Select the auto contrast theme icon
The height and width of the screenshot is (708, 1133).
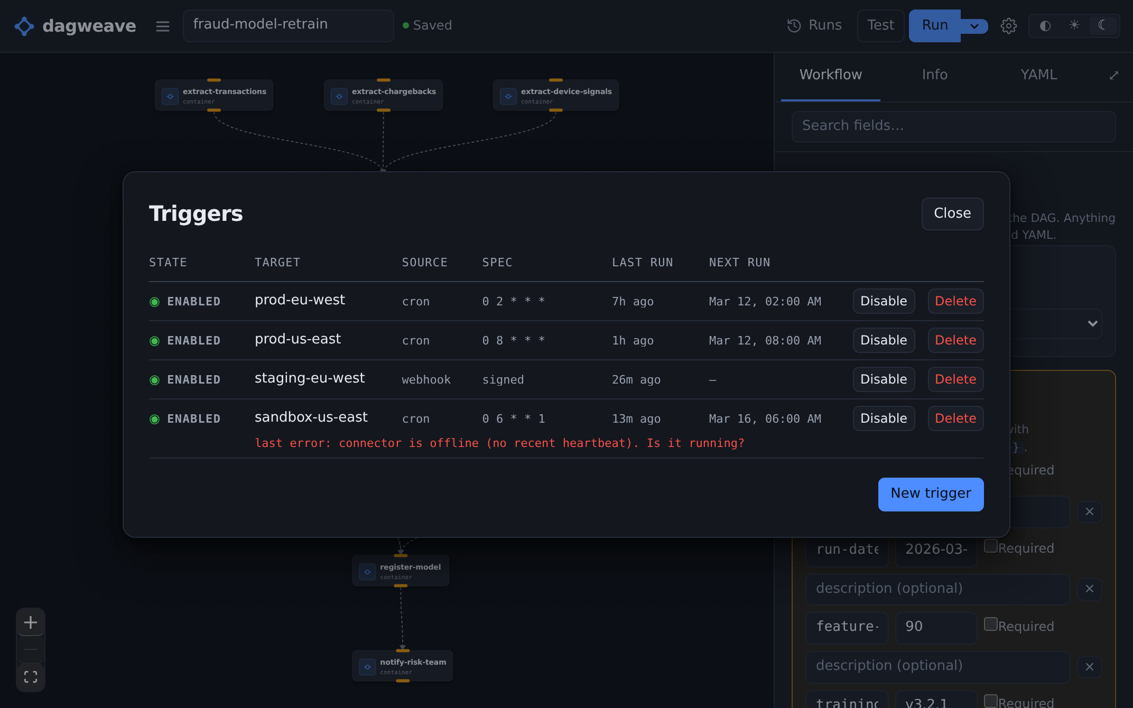[x=1045, y=26]
